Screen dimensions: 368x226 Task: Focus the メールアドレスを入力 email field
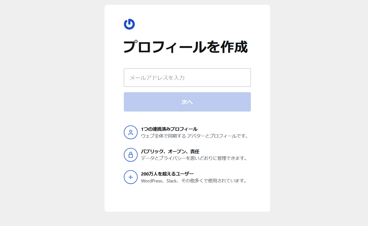[187, 78]
